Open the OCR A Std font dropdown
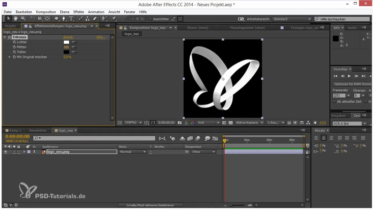373x210 pixels. [349, 124]
